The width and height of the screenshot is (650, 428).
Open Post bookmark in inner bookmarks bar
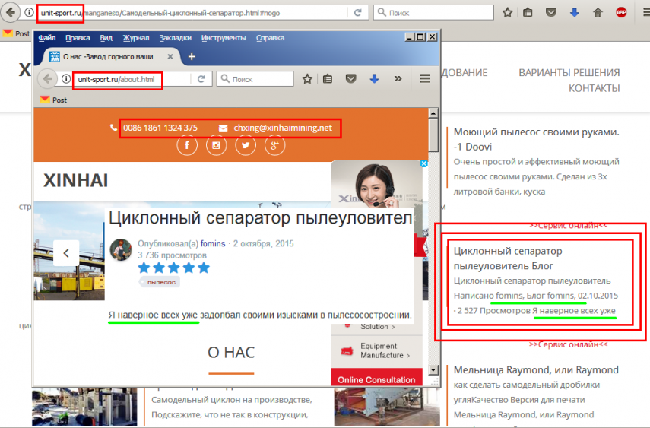click(x=53, y=100)
